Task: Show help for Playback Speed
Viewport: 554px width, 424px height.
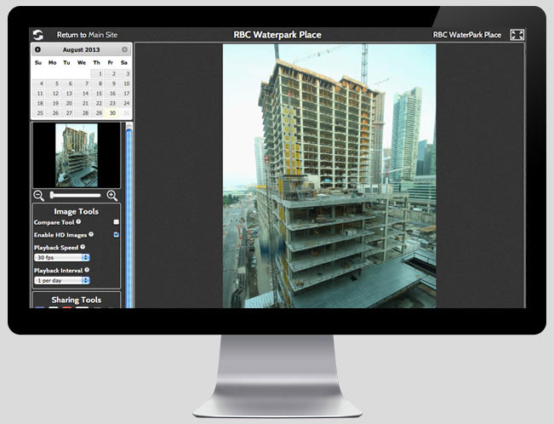Action: click(x=83, y=247)
